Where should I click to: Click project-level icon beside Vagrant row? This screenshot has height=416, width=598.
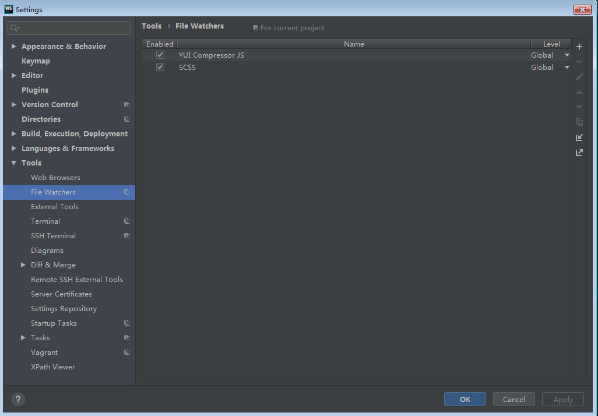(x=126, y=352)
